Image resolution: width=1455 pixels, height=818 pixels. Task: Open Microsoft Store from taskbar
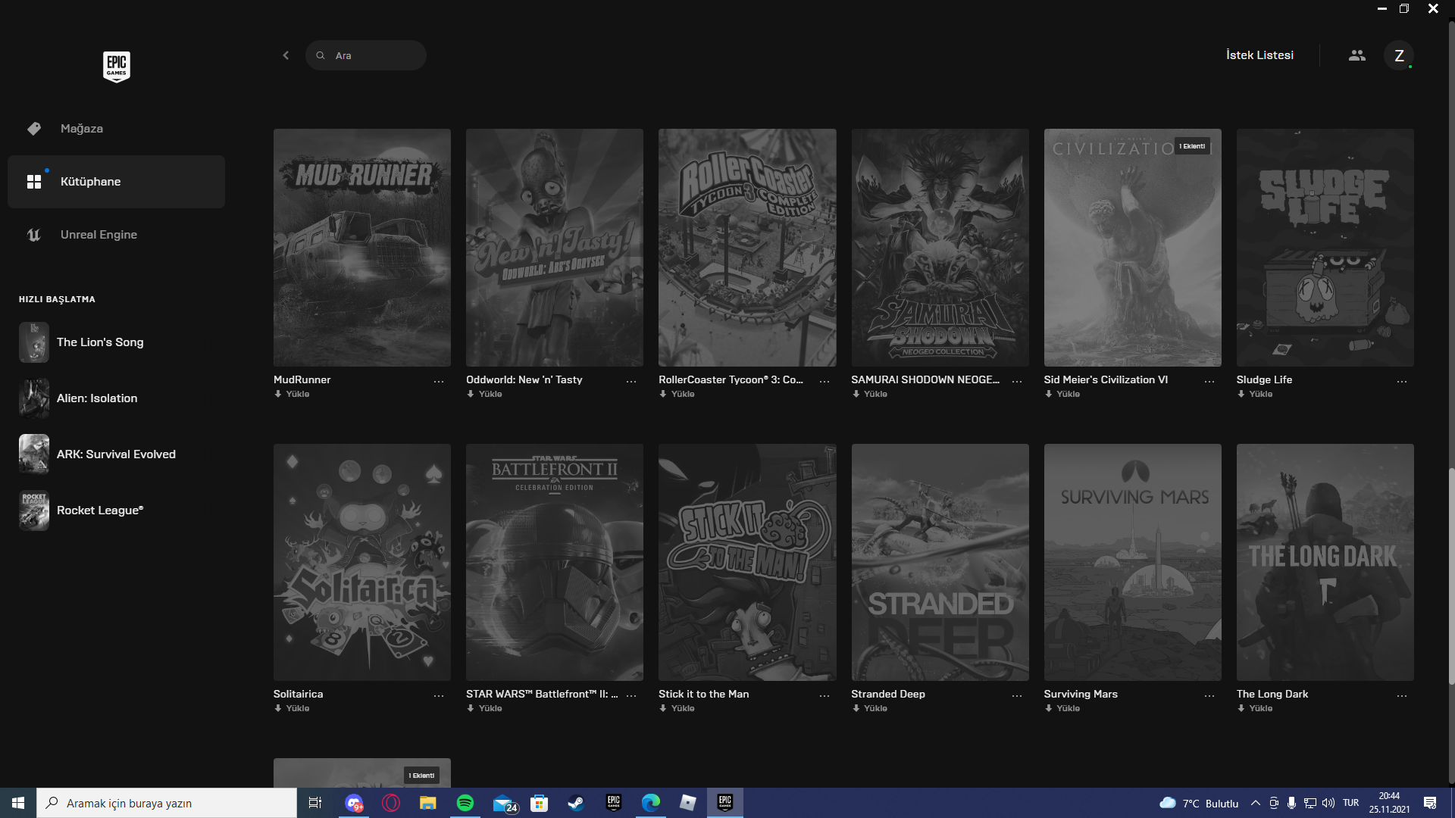coord(539,803)
